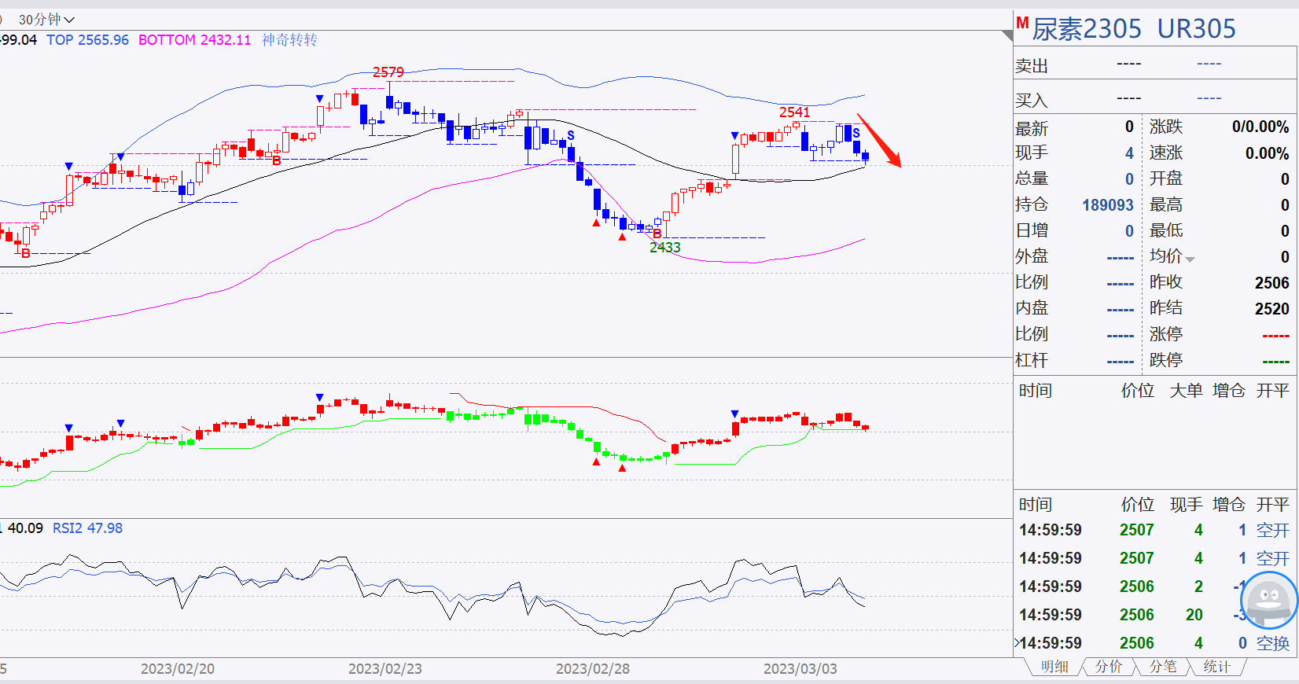Select the red B buy marker near 2433
This screenshot has width=1299, height=684.
pyautogui.click(x=657, y=234)
